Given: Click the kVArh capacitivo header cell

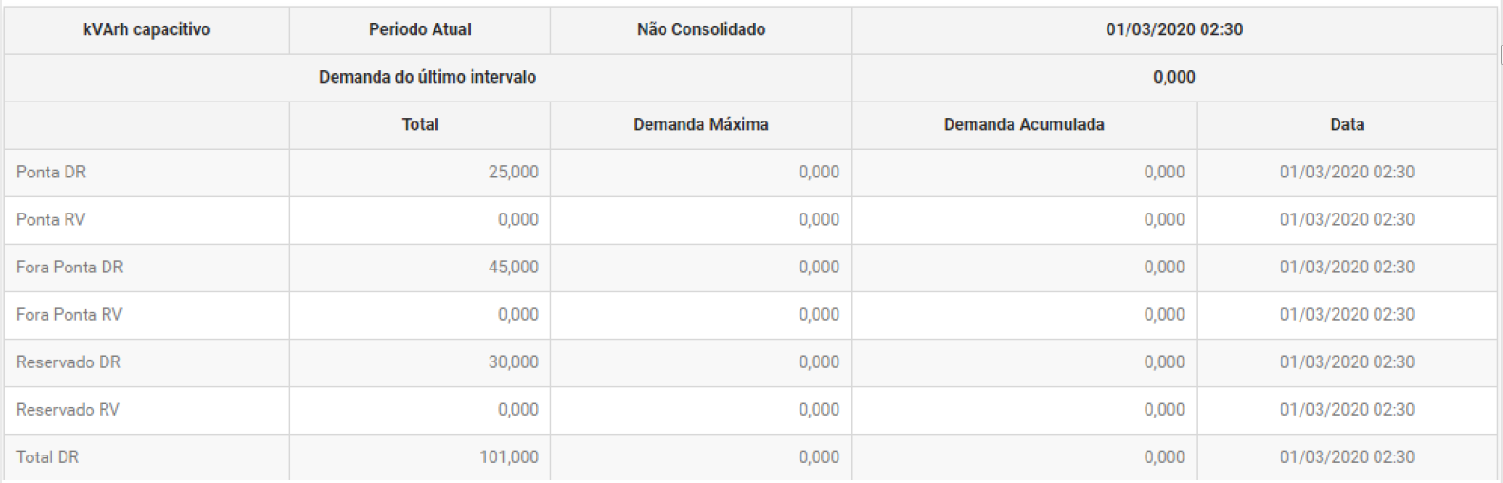Looking at the screenshot, I should pyautogui.click(x=146, y=29).
